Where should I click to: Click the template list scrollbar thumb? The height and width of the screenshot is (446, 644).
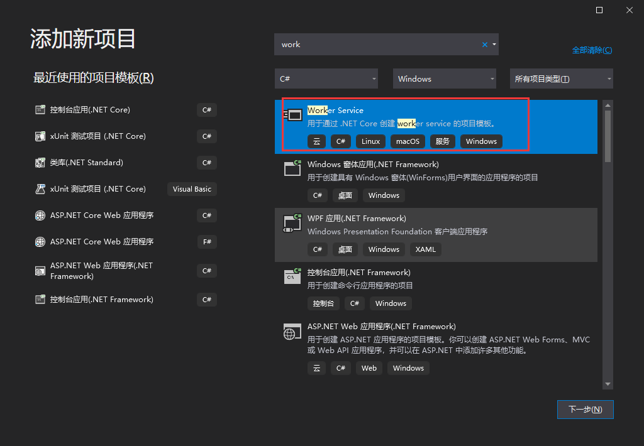(x=608, y=136)
